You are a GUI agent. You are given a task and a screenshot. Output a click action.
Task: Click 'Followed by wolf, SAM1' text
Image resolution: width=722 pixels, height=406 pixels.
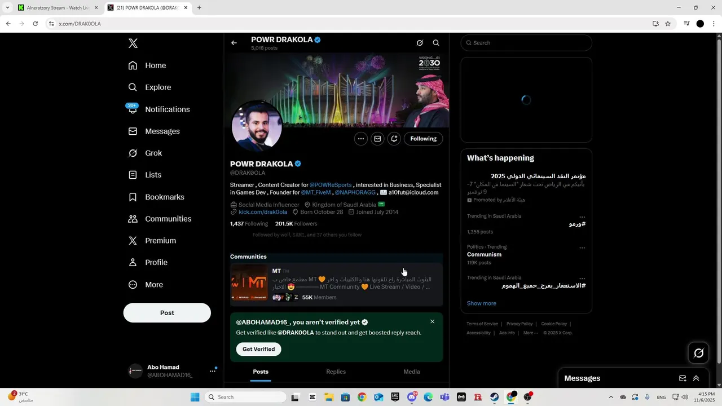[x=307, y=235]
